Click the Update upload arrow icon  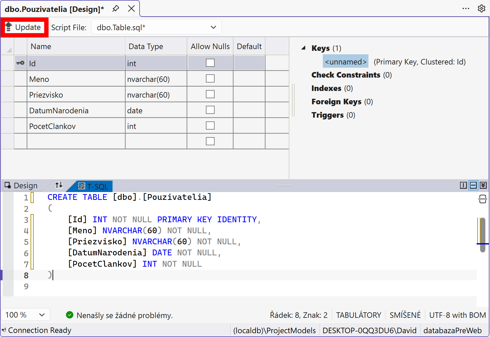[x=8, y=27]
